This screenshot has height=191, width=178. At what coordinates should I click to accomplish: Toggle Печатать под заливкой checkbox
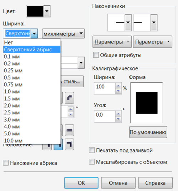[92, 150]
